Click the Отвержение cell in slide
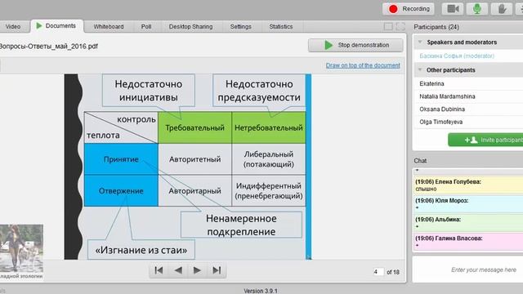Viewport: 523px width, 294px height. pos(121,190)
